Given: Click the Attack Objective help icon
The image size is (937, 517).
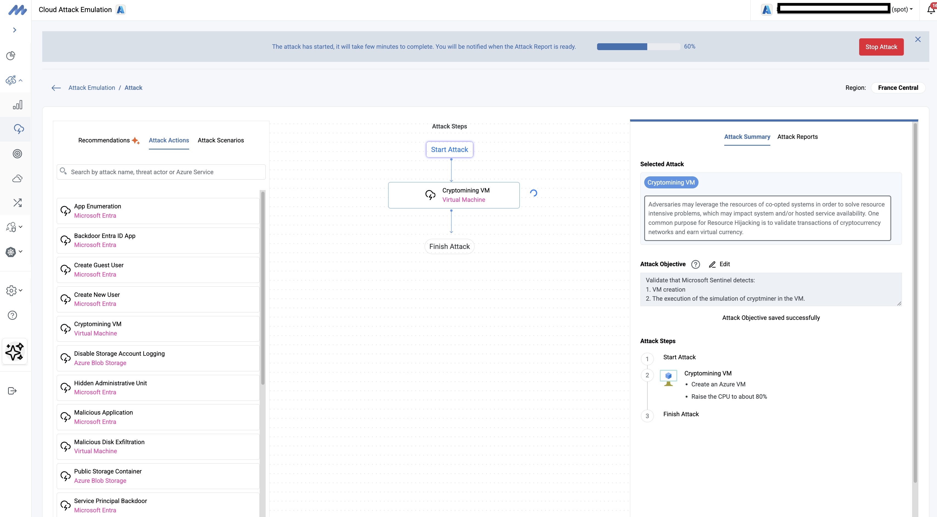Looking at the screenshot, I should (x=695, y=264).
